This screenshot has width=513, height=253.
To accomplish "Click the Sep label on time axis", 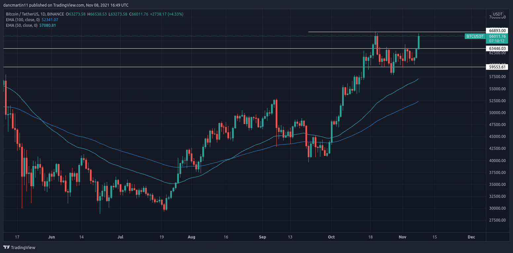I will [x=263, y=237].
